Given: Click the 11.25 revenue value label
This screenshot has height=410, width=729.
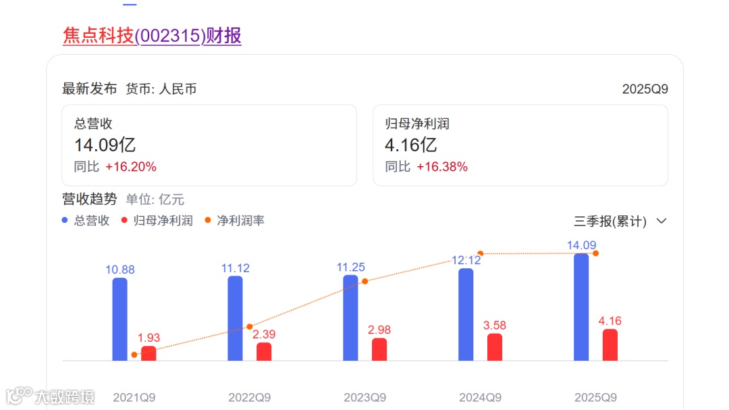Looking at the screenshot, I should (350, 267).
